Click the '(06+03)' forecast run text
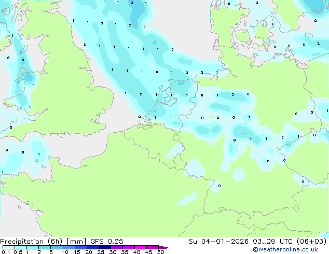Viewport: 329px width, 254px height. (312, 242)
